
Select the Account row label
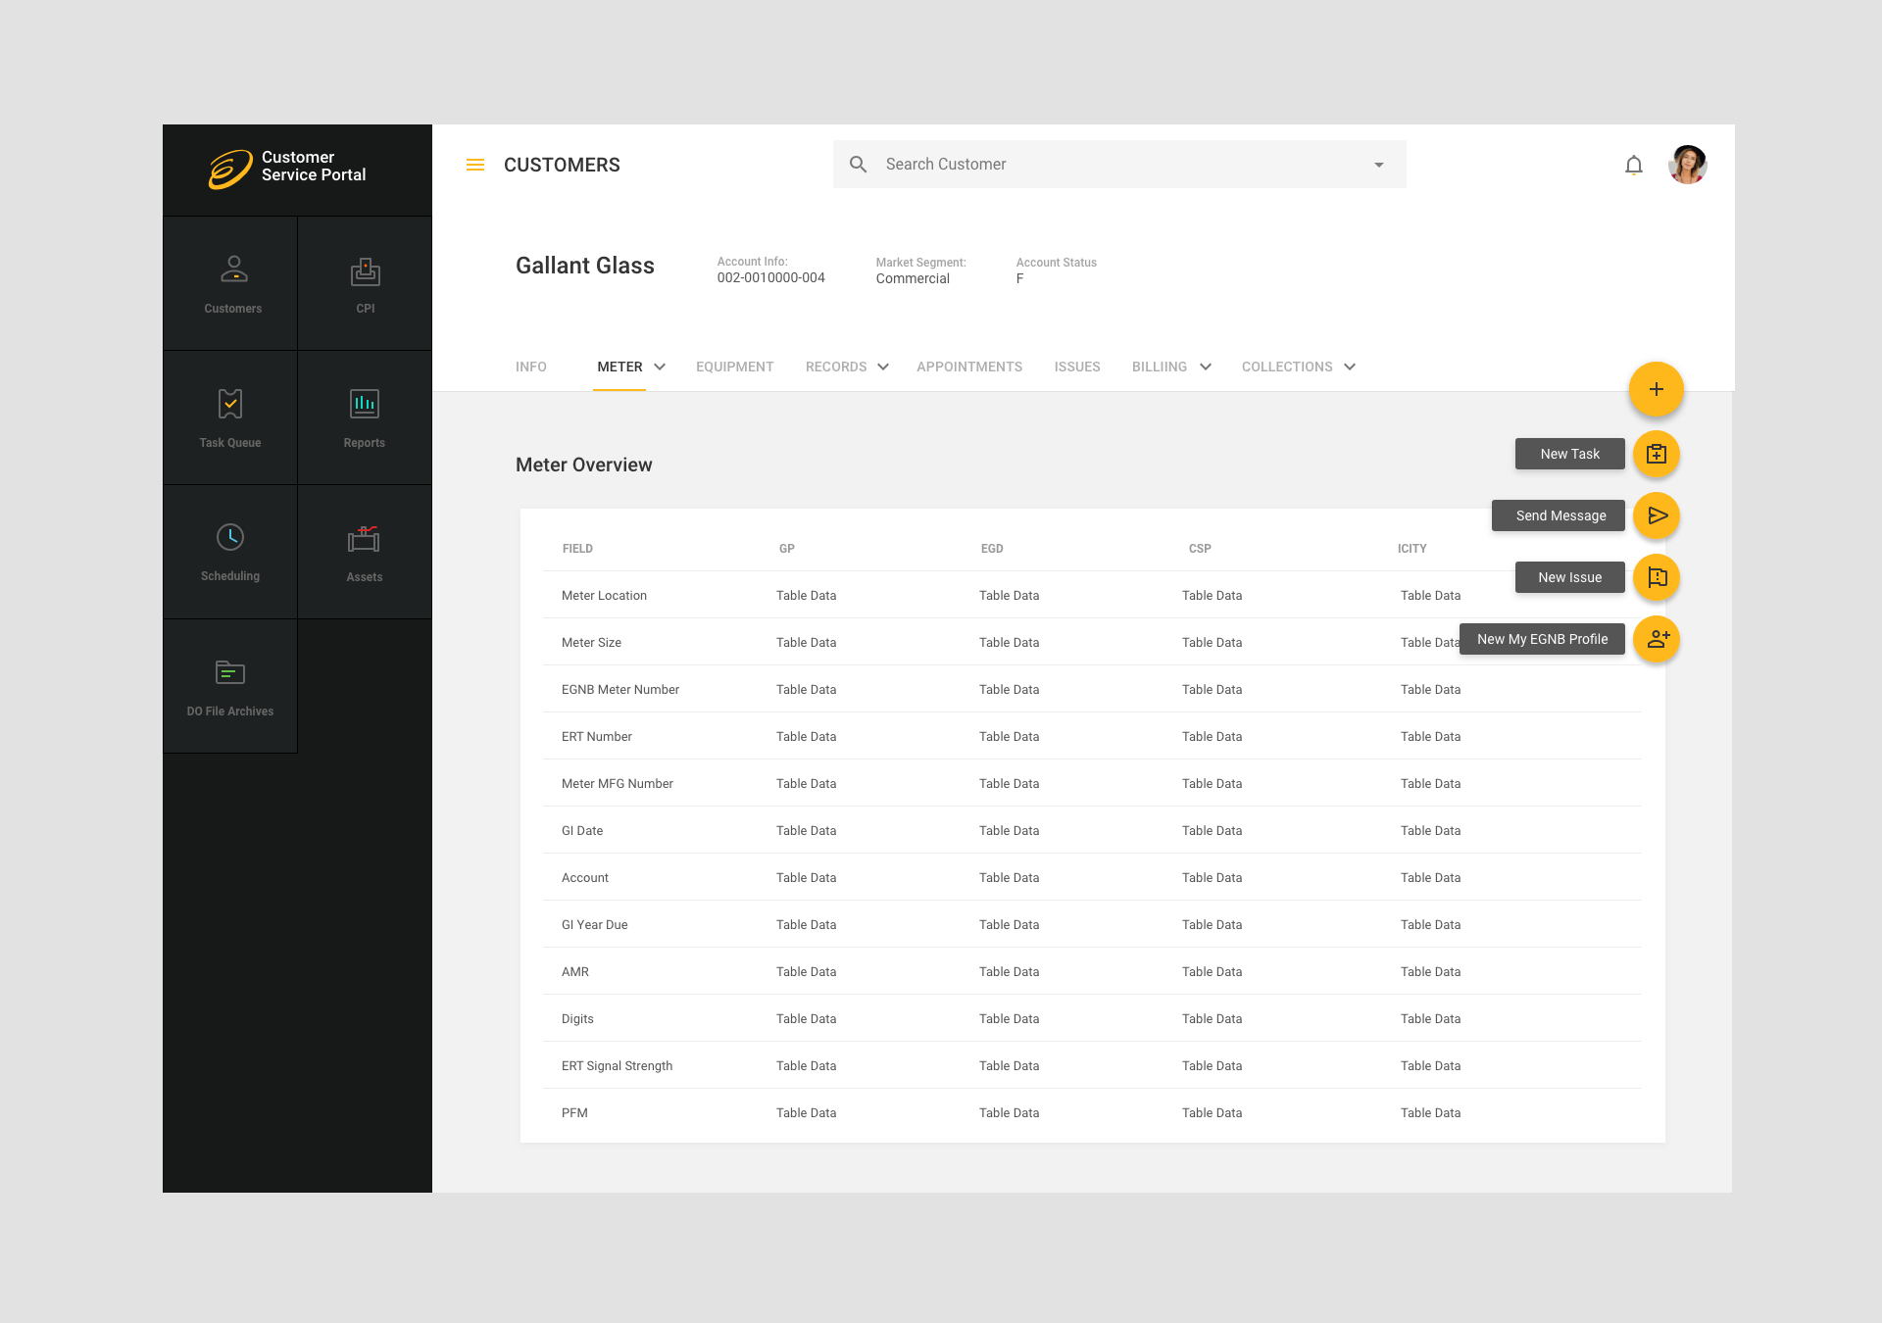pyautogui.click(x=585, y=878)
